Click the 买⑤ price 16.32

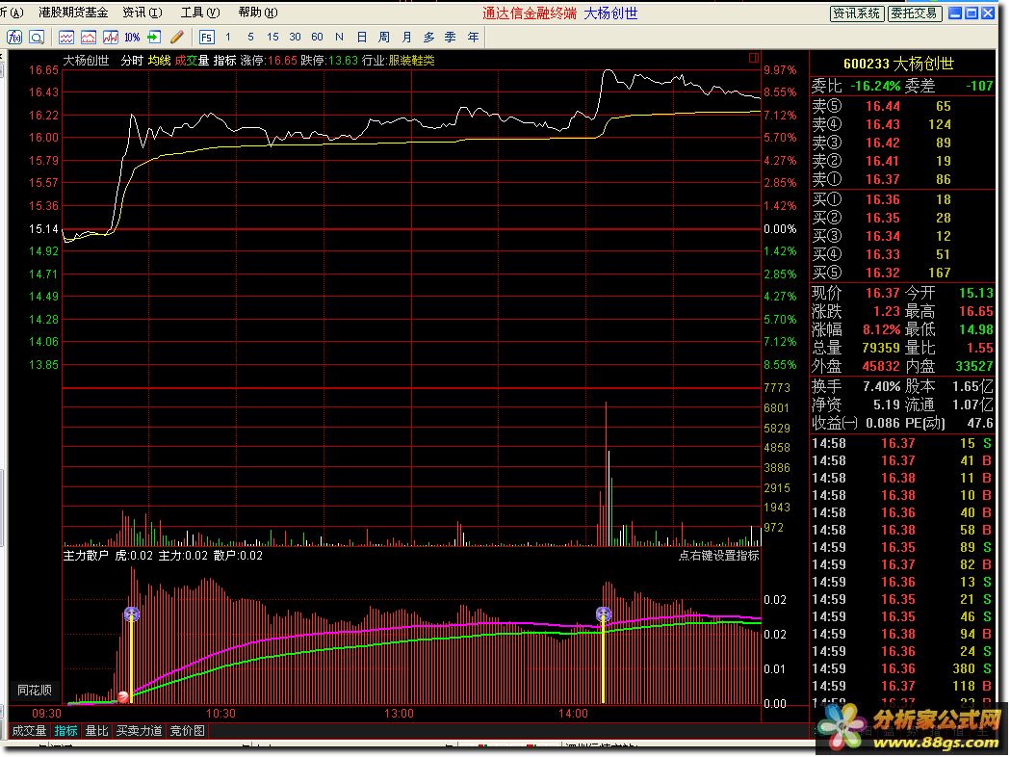[x=883, y=274]
